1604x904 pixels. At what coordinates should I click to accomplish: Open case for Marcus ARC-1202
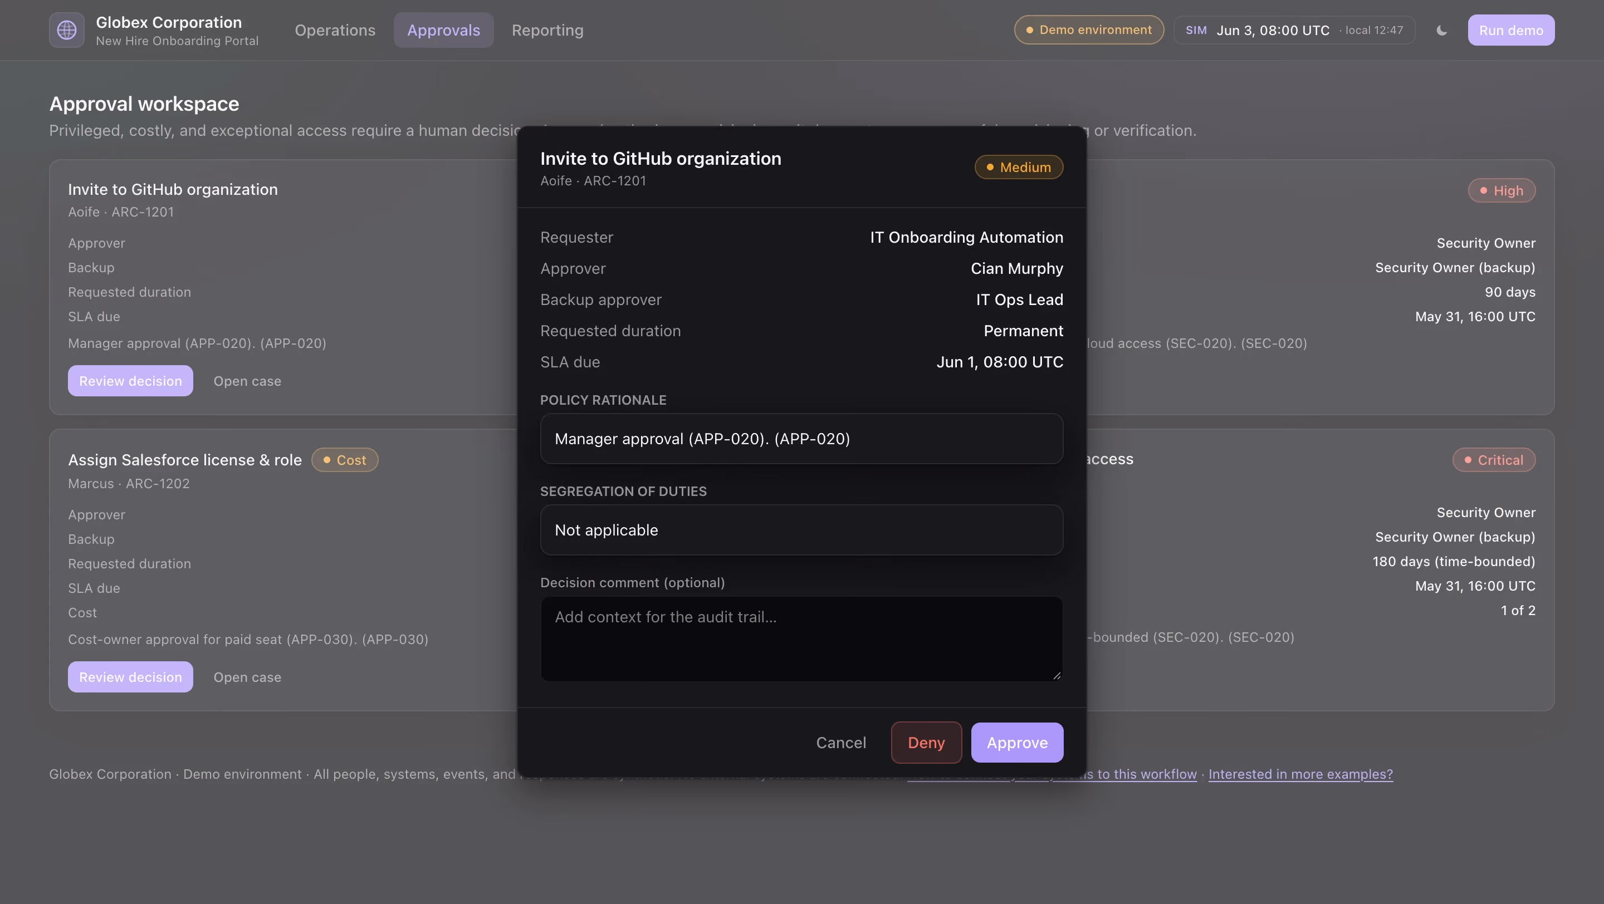coord(247,677)
